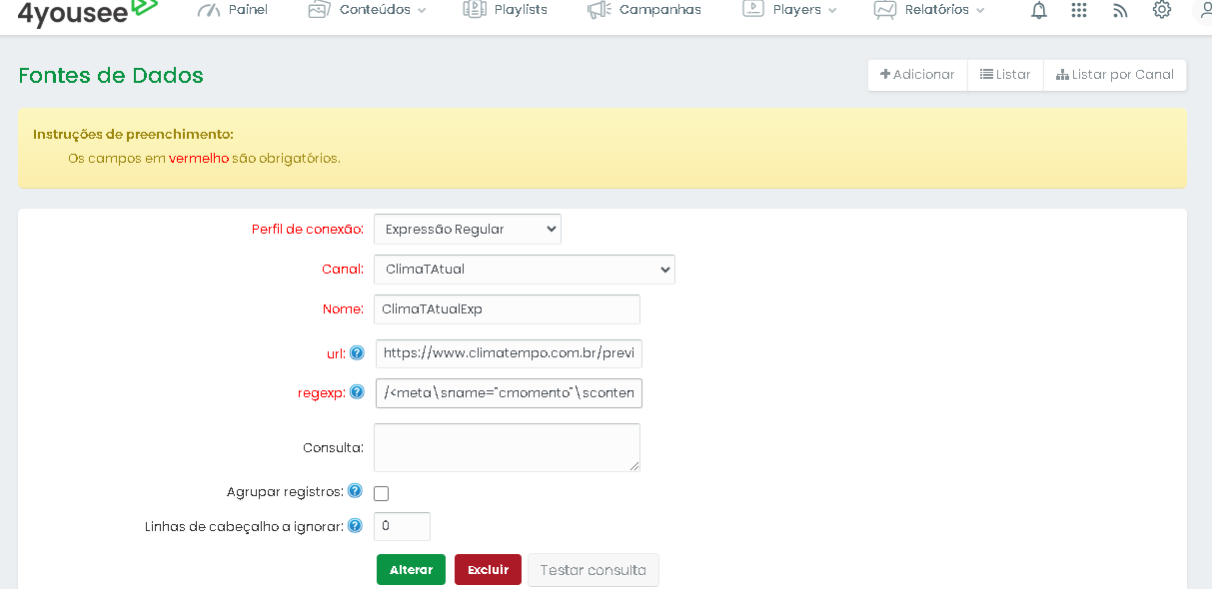Click Agrupar registros help icon
This screenshot has height=589, width=1212.
click(355, 491)
